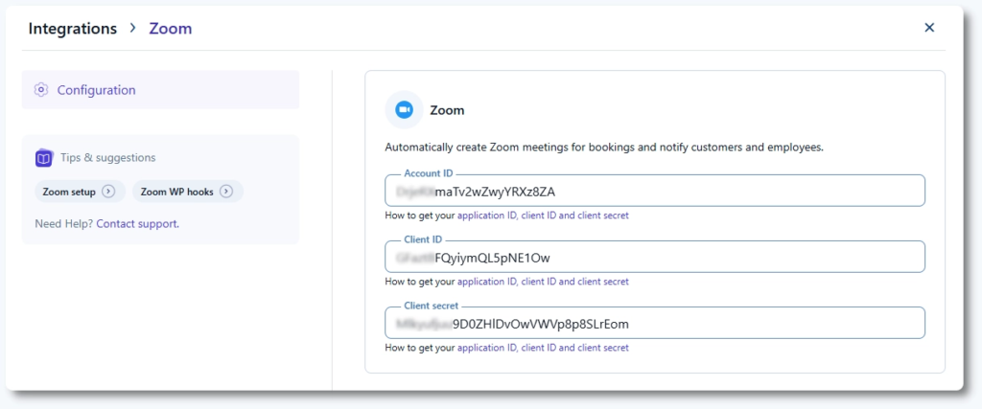Click the breadcrumb chevron after Integrations
982x409 pixels.
tap(132, 28)
